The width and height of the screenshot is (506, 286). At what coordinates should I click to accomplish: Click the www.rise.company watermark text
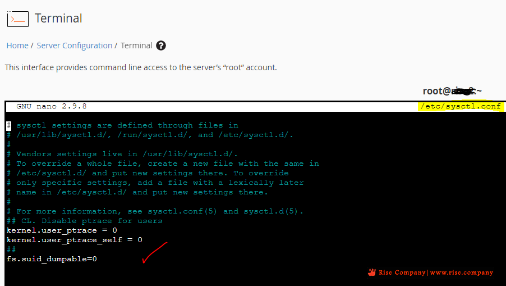tap(462, 273)
